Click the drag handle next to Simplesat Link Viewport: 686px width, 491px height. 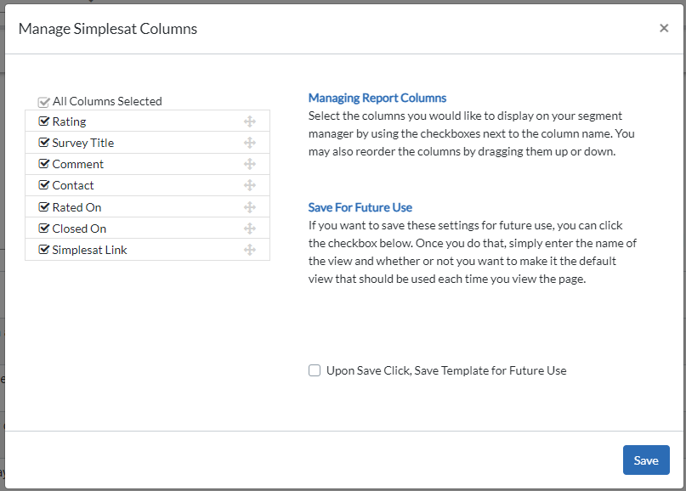250,249
